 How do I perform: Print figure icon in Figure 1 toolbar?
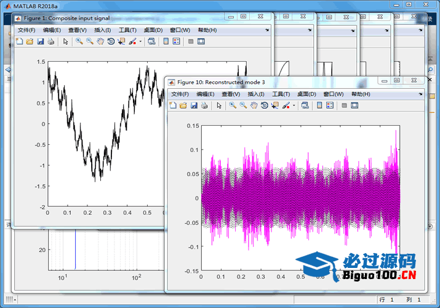51,41
